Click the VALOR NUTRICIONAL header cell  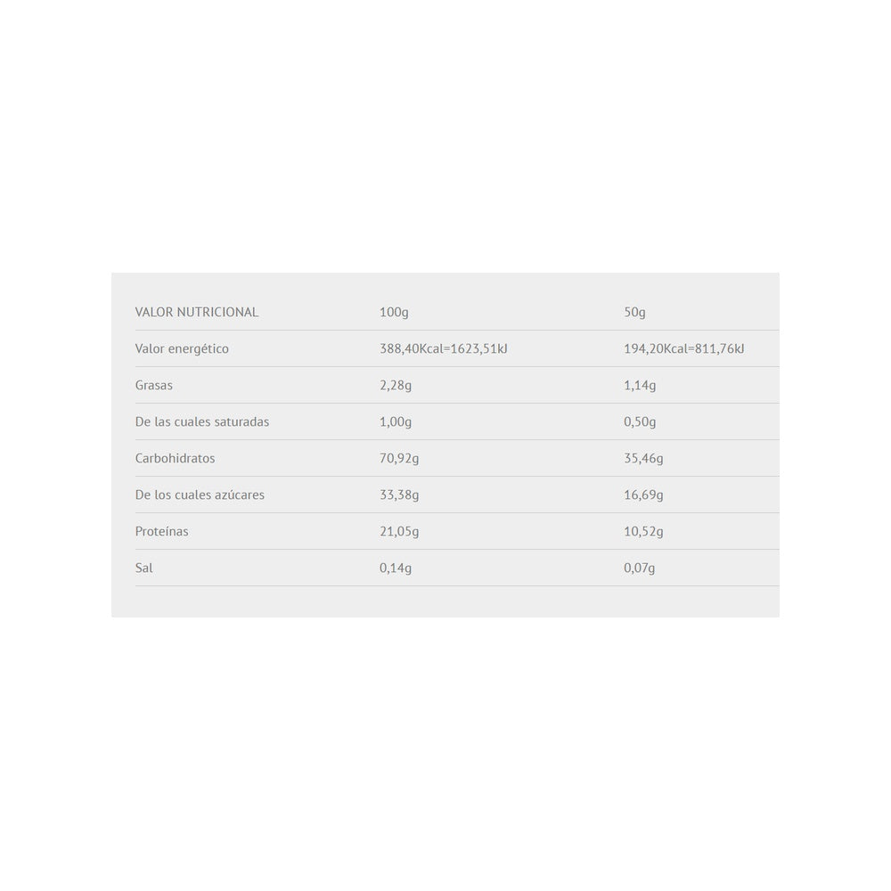click(x=196, y=312)
